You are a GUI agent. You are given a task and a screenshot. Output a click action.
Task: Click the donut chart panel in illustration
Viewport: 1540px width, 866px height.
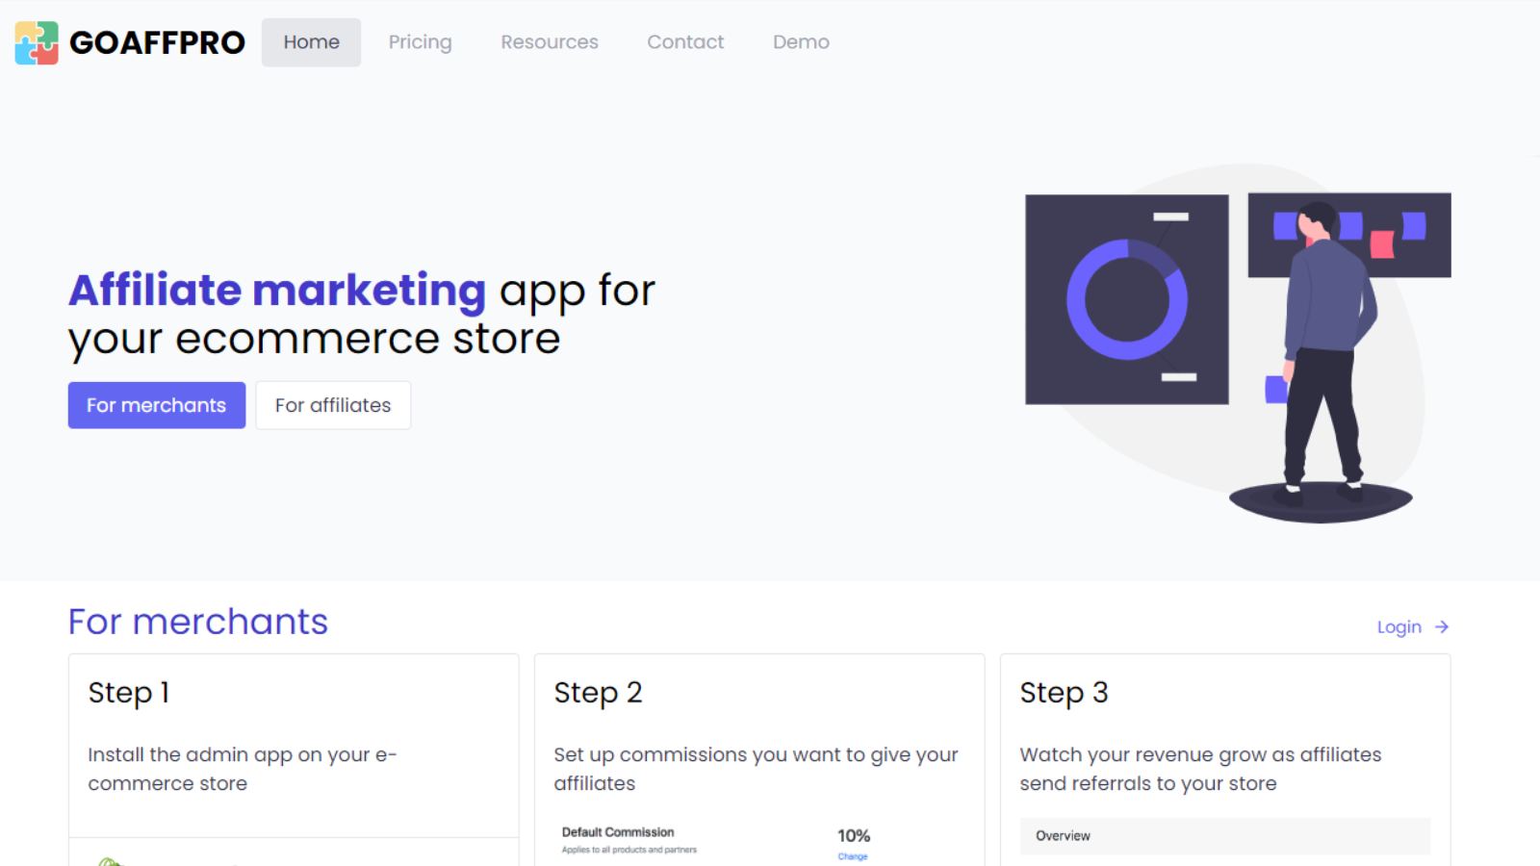(x=1127, y=299)
